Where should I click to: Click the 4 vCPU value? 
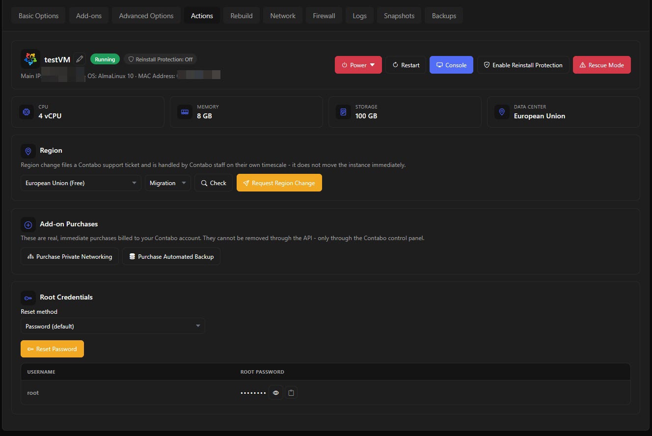pos(50,116)
